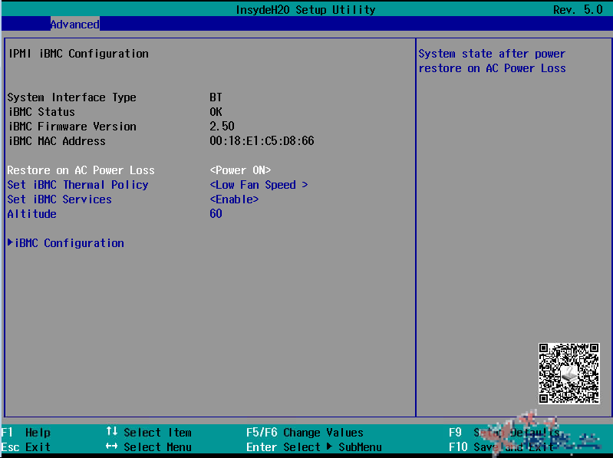Change the Power ON value
613x458 pixels.
[240, 170]
